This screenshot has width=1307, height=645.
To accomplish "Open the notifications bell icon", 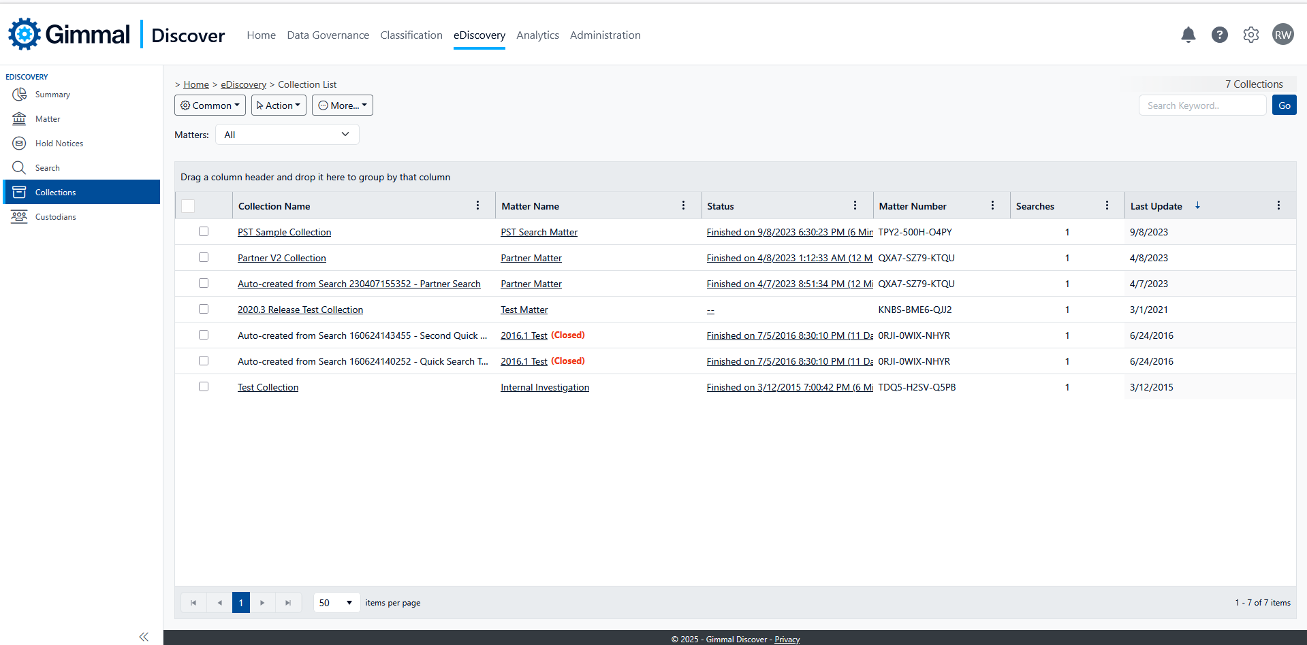I will 1188,35.
